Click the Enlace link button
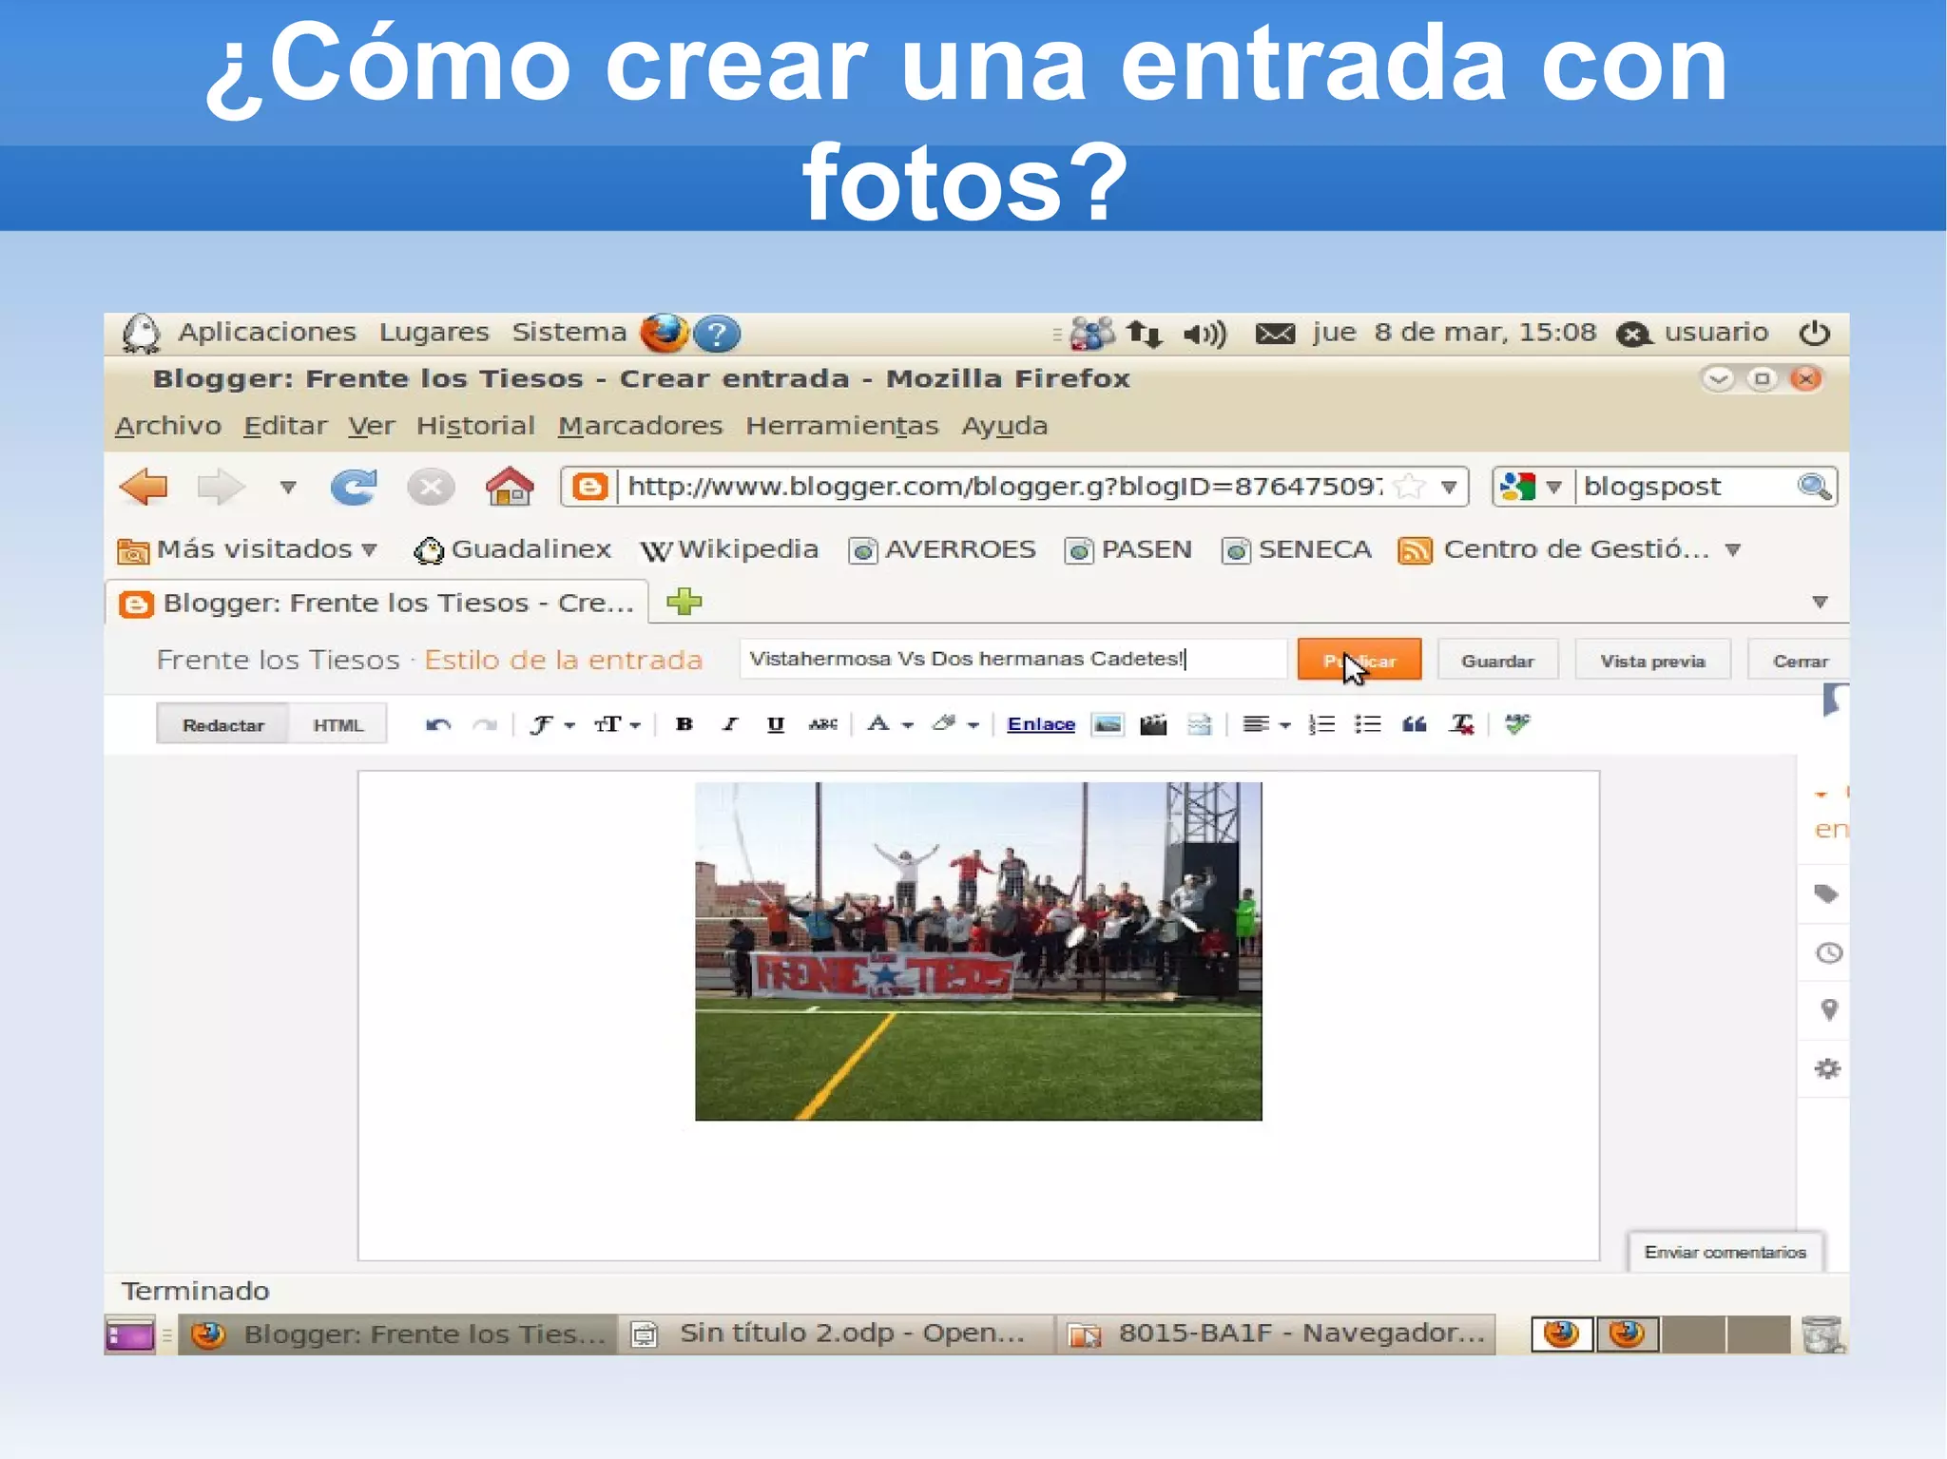Image resolution: width=1947 pixels, height=1459 pixels. point(1041,724)
